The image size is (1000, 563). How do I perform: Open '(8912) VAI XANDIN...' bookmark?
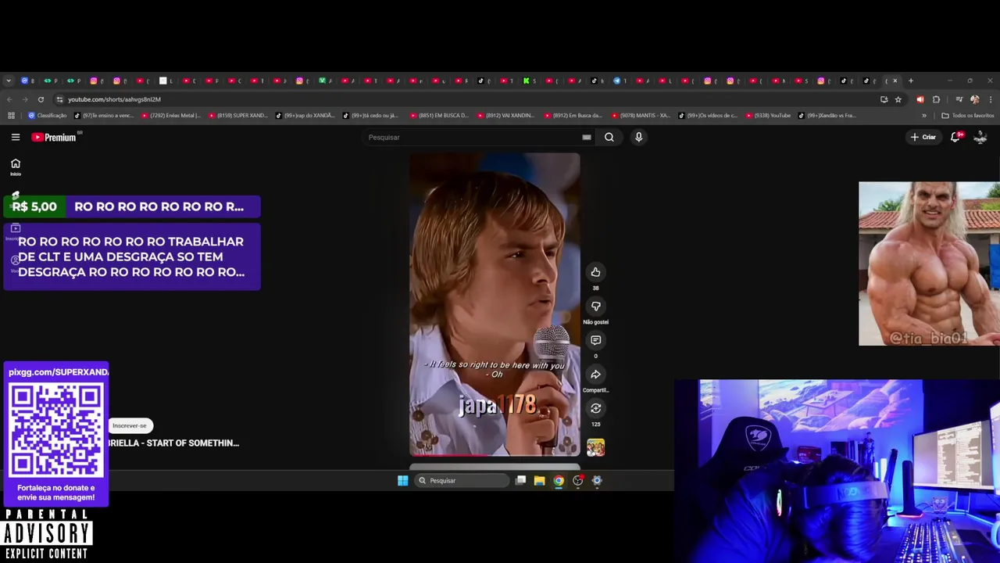point(507,116)
